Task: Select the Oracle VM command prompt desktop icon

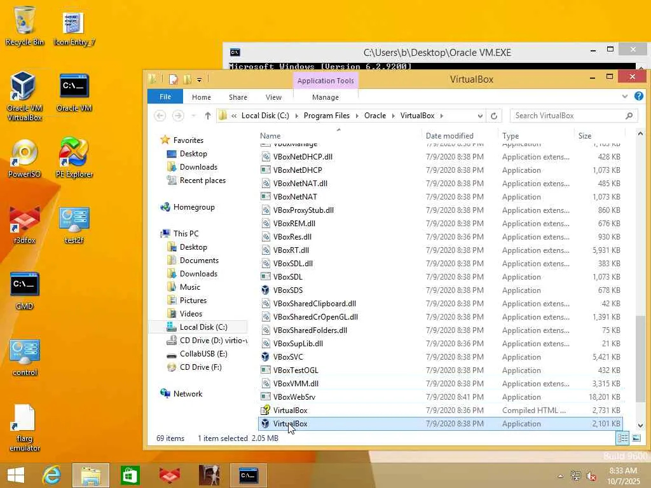Action: 74,93
